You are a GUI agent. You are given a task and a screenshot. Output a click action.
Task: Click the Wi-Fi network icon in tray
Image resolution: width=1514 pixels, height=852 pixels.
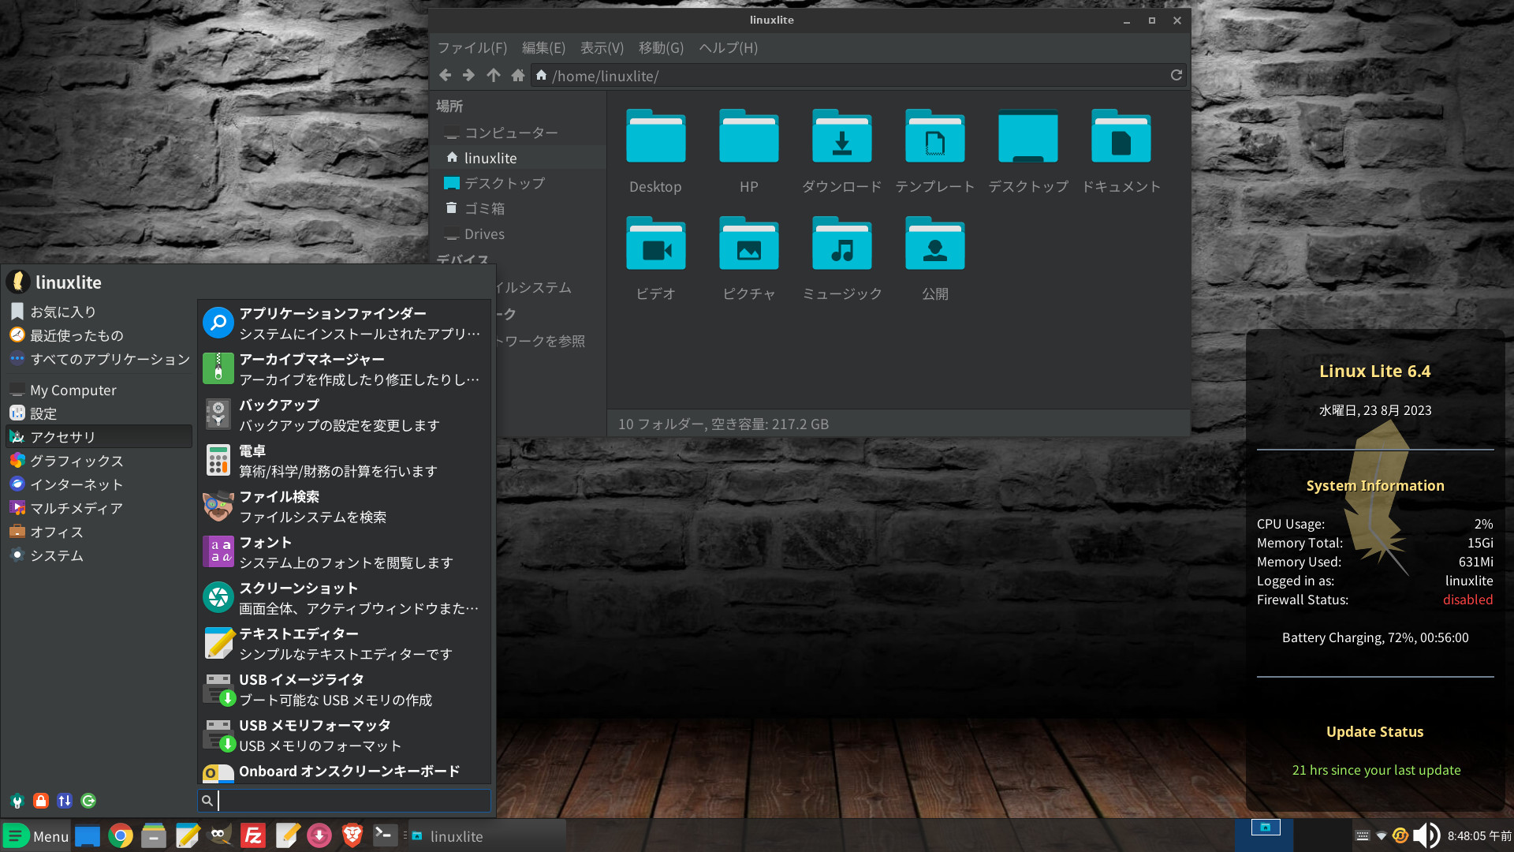[x=1381, y=835]
